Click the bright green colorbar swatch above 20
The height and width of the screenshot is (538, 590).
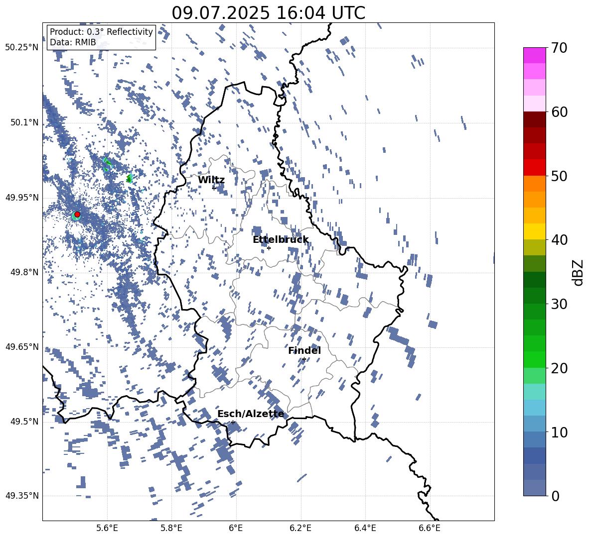point(534,359)
